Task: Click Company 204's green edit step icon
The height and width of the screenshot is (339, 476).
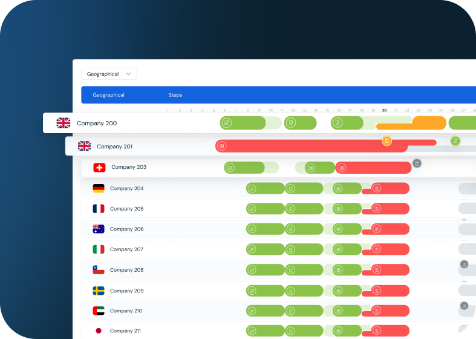Action: [x=252, y=189]
